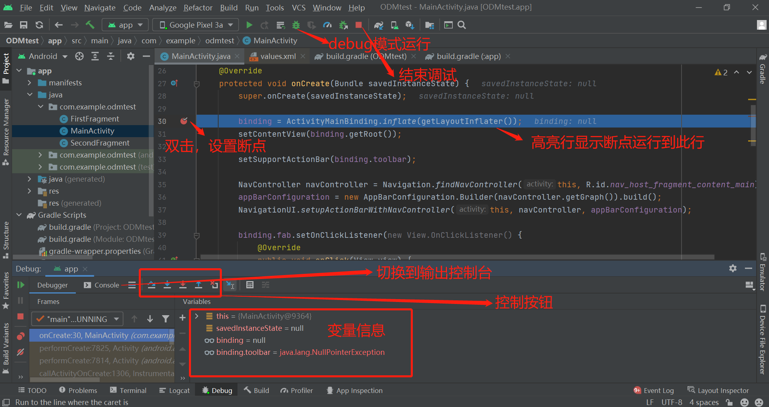This screenshot has width=769, height=407.
Task: Switch to build.gradle (:app) tab
Action: (x=468, y=57)
